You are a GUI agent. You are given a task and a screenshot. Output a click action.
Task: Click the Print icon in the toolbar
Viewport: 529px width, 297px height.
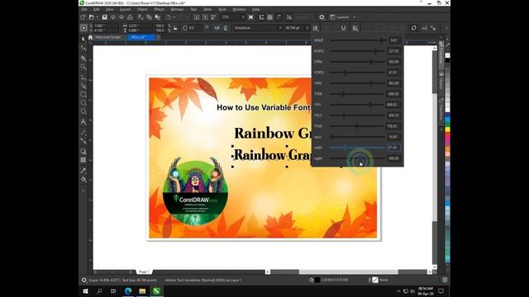(x=130, y=17)
